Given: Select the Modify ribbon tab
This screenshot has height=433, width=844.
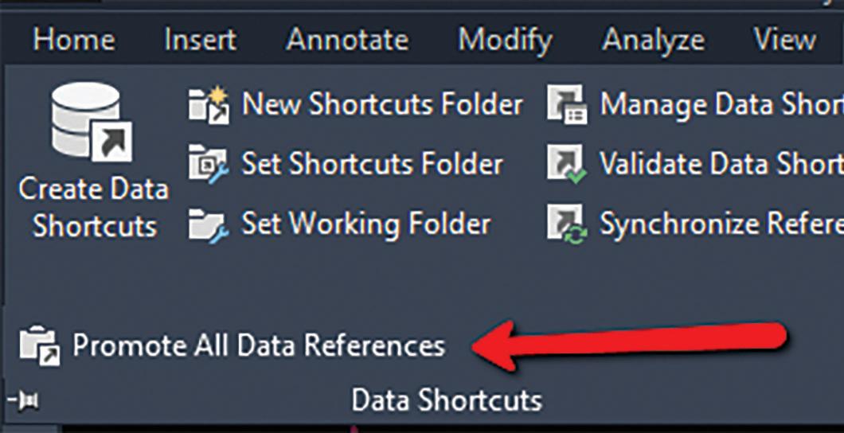Looking at the screenshot, I should click(x=505, y=41).
